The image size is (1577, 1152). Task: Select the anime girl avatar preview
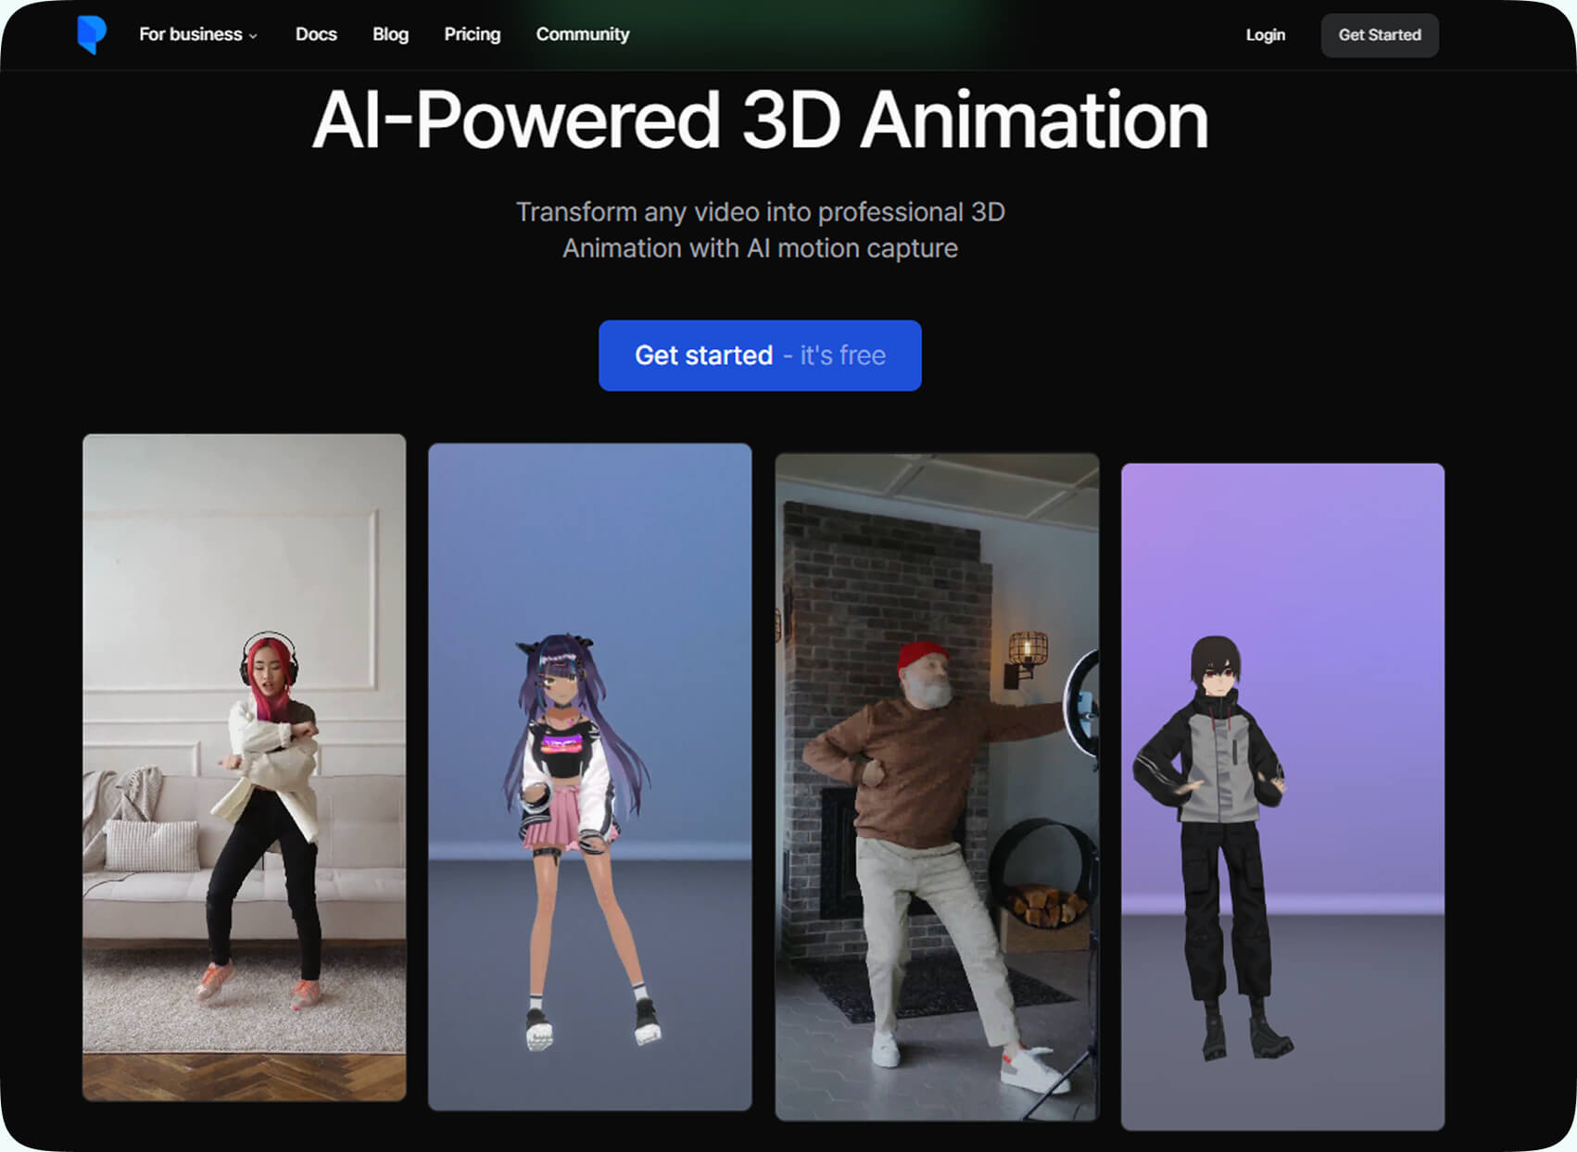(590, 778)
